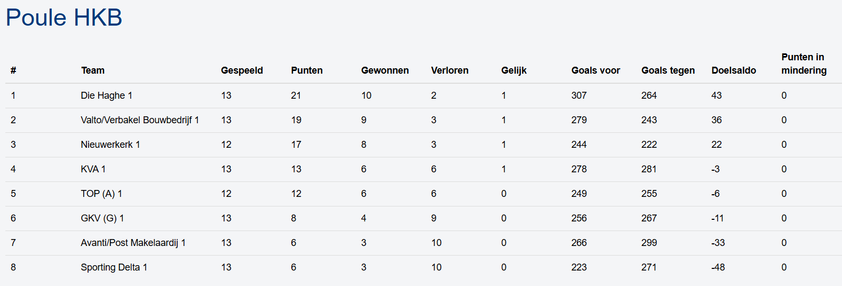
Task: Select the Verloren column header
Action: tap(450, 70)
